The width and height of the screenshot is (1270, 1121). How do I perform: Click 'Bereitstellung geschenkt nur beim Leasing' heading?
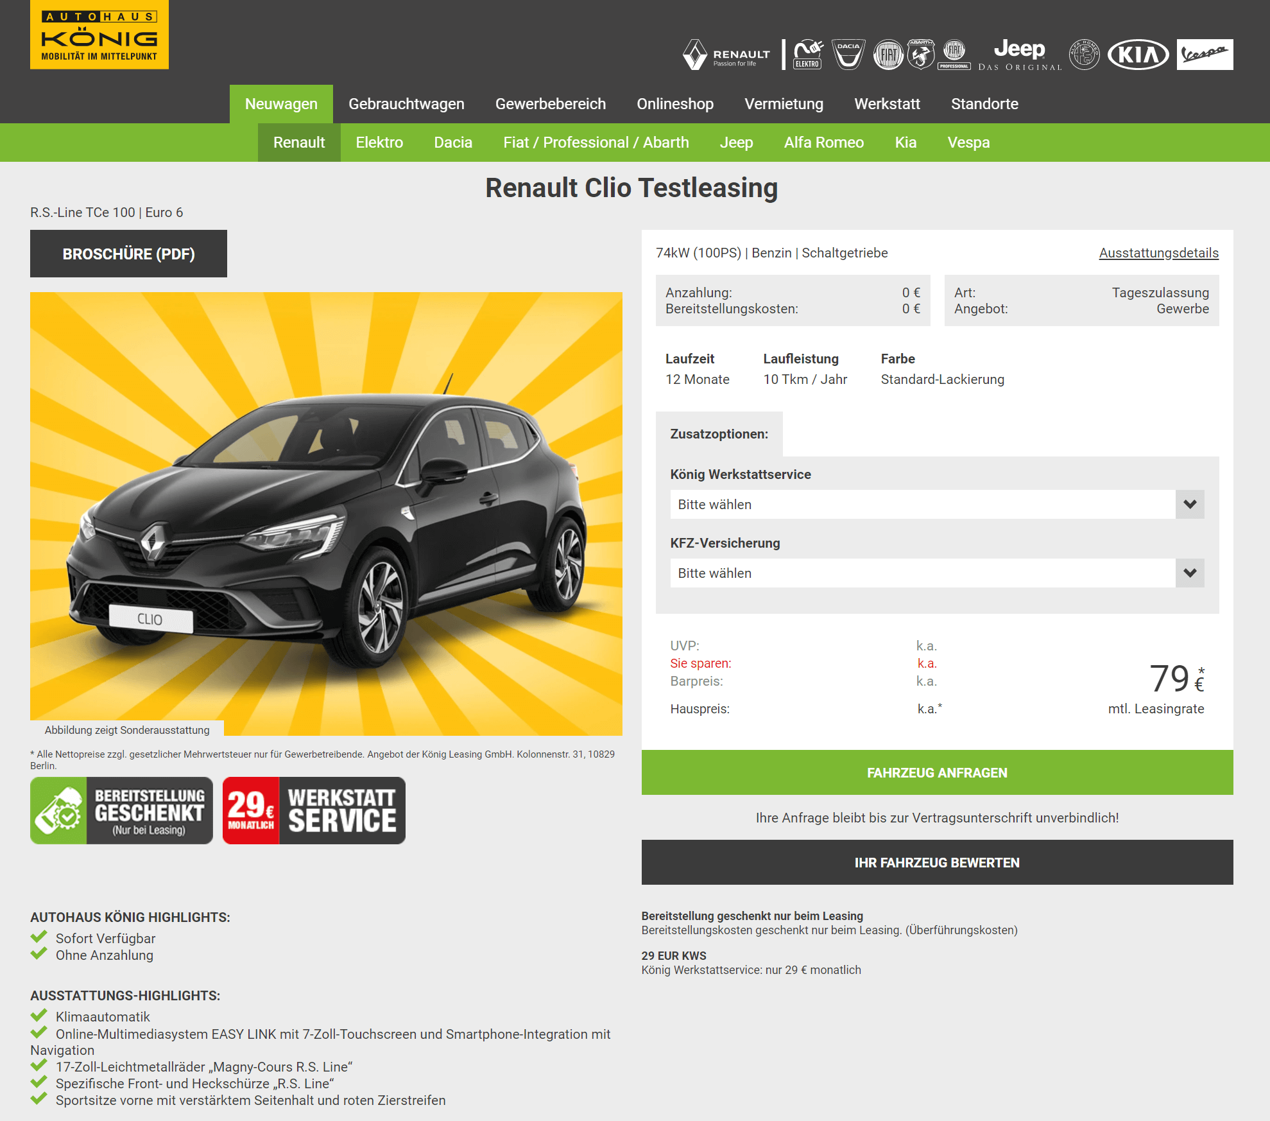point(752,916)
